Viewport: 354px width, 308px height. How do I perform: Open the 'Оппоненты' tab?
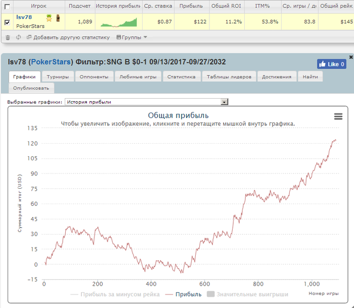pyautogui.click(x=94, y=77)
